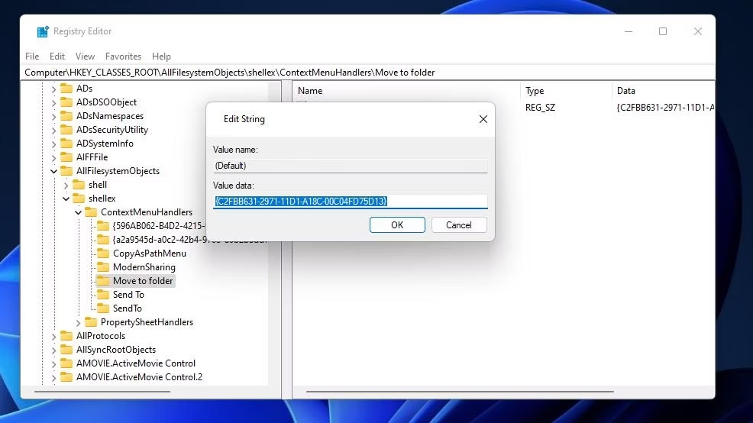Click the {596AB062-B4D2-4215- key folder icon
The width and height of the screenshot is (753, 423).
[x=103, y=226]
